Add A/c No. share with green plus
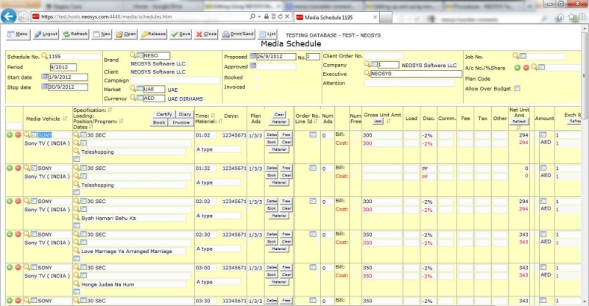Viewport: 589px width, 306px height. click(518, 68)
